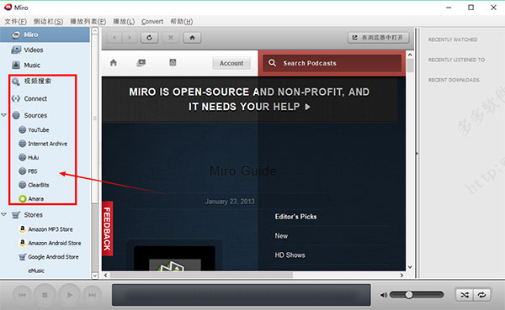Open the HD Shows link
The image size is (505, 310).
(x=290, y=255)
